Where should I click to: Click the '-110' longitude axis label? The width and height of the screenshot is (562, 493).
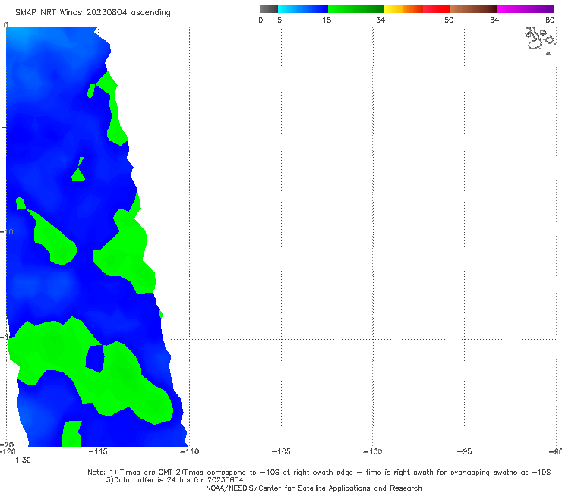pos(189,452)
